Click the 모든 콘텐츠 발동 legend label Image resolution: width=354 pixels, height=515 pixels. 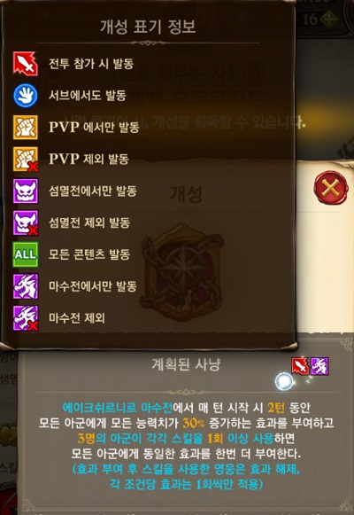pyautogui.click(x=89, y=254)
